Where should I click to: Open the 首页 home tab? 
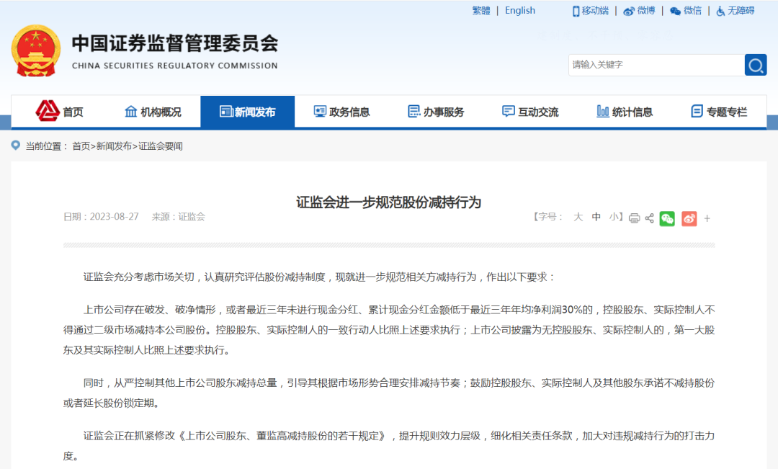[x=60, y=112]
